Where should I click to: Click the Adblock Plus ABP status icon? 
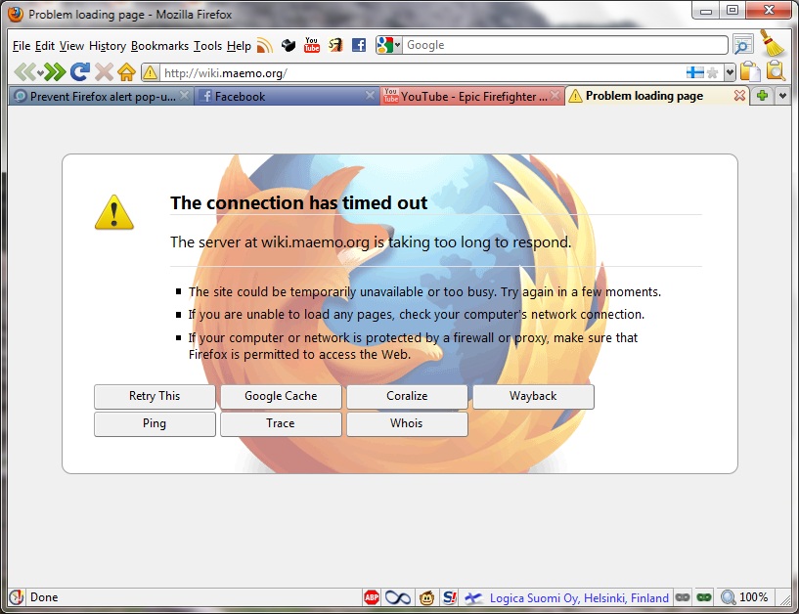(x=372, y=597)
